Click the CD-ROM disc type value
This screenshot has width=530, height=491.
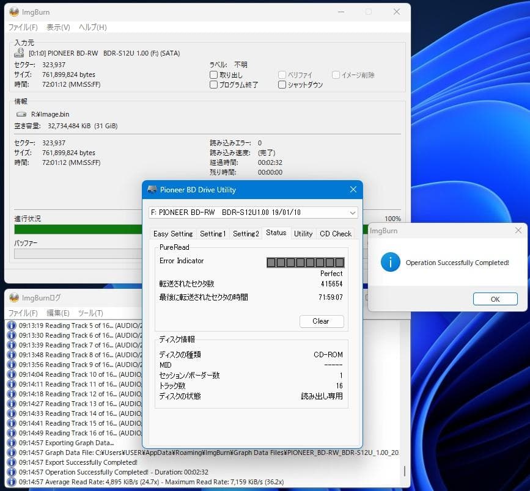pyautogui.click(x=328, y=355)
